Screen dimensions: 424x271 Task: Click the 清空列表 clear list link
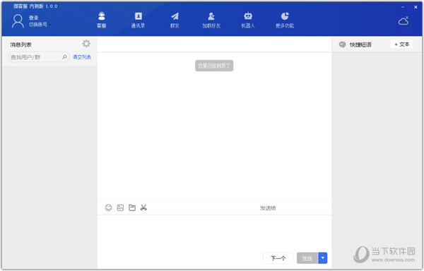[82, 57]
